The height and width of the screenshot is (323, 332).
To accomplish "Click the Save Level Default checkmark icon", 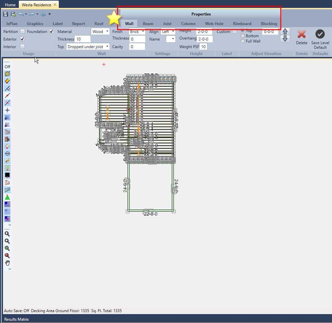I will coord(320,34).
